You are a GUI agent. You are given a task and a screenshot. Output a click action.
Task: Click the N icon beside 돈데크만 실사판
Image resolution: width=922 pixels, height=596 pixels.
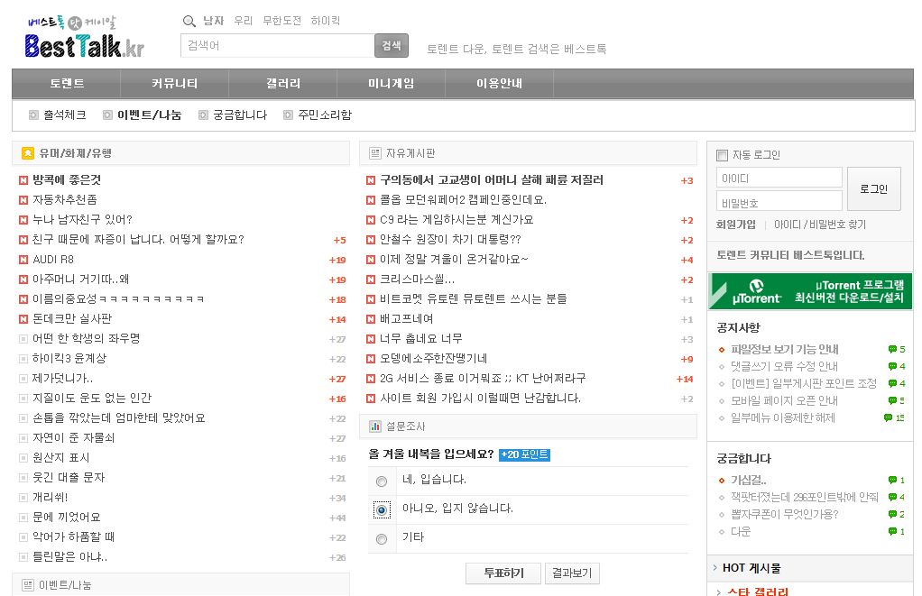pyautogui.click(x=23, y=319)
